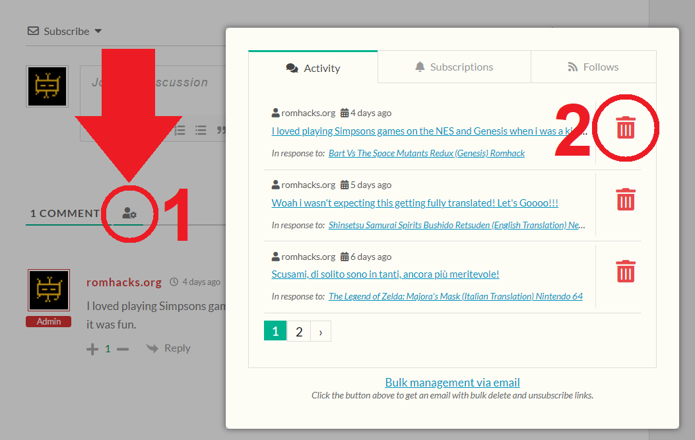
Task: Go to activity page 2
Action: [299, 332]
